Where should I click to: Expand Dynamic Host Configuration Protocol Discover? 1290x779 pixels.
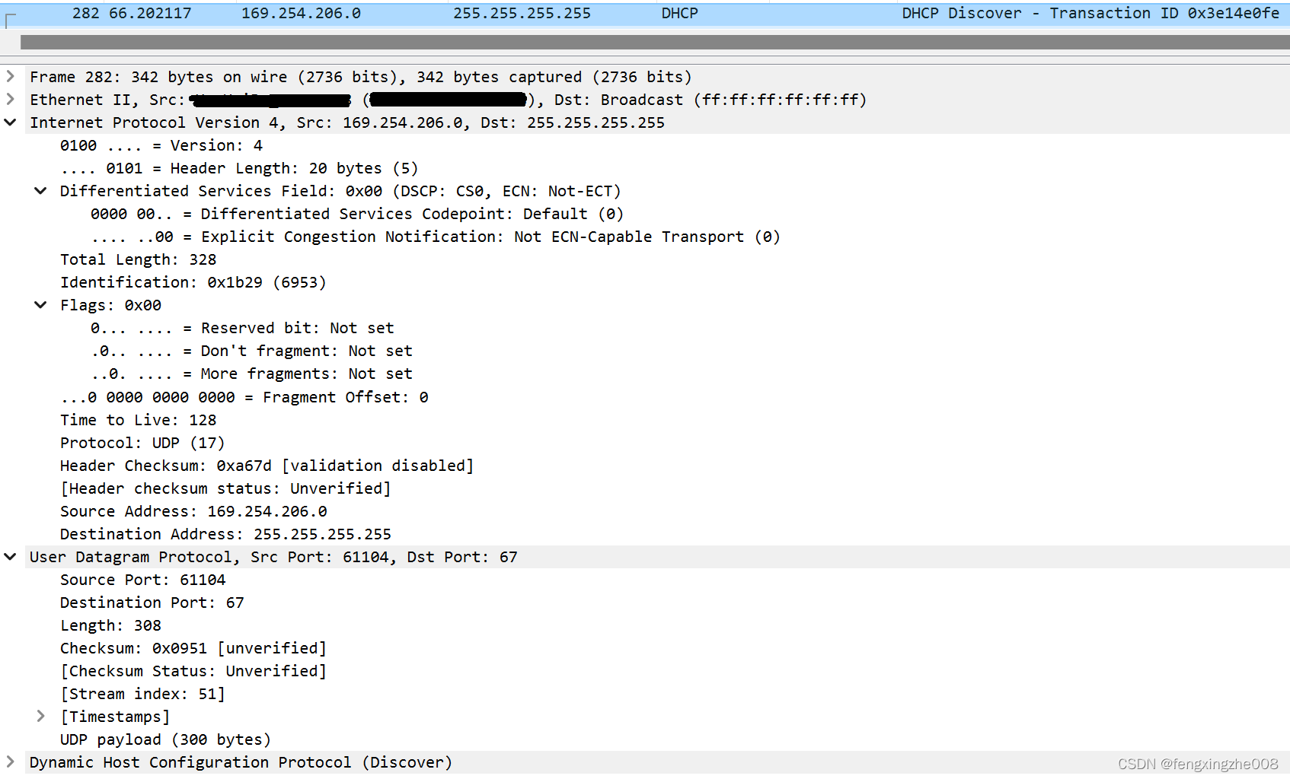10,762
